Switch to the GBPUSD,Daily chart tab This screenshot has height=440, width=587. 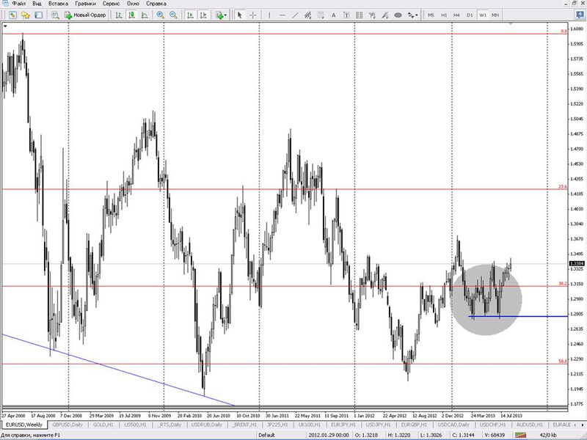click(68, 425)
